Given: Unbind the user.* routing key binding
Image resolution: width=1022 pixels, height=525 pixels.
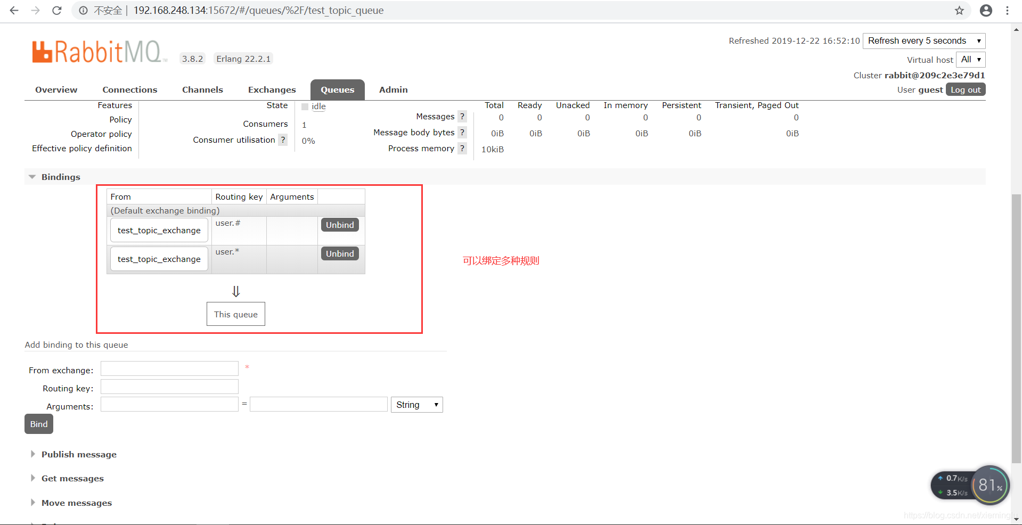Looking at the screenshot, I should point(340,253).
